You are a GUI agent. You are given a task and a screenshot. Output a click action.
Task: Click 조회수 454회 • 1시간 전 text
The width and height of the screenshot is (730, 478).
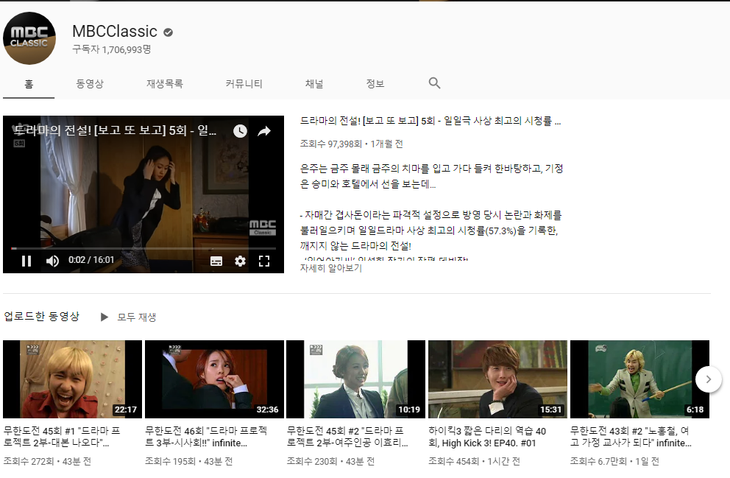474,461
